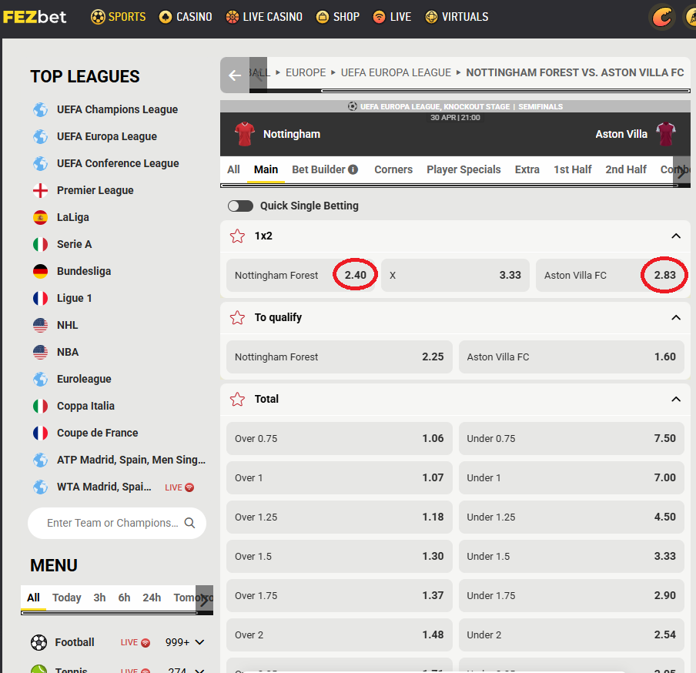Click the Bet Builder info icon
Screen dimensions: 696x673
tap(353, 169)
